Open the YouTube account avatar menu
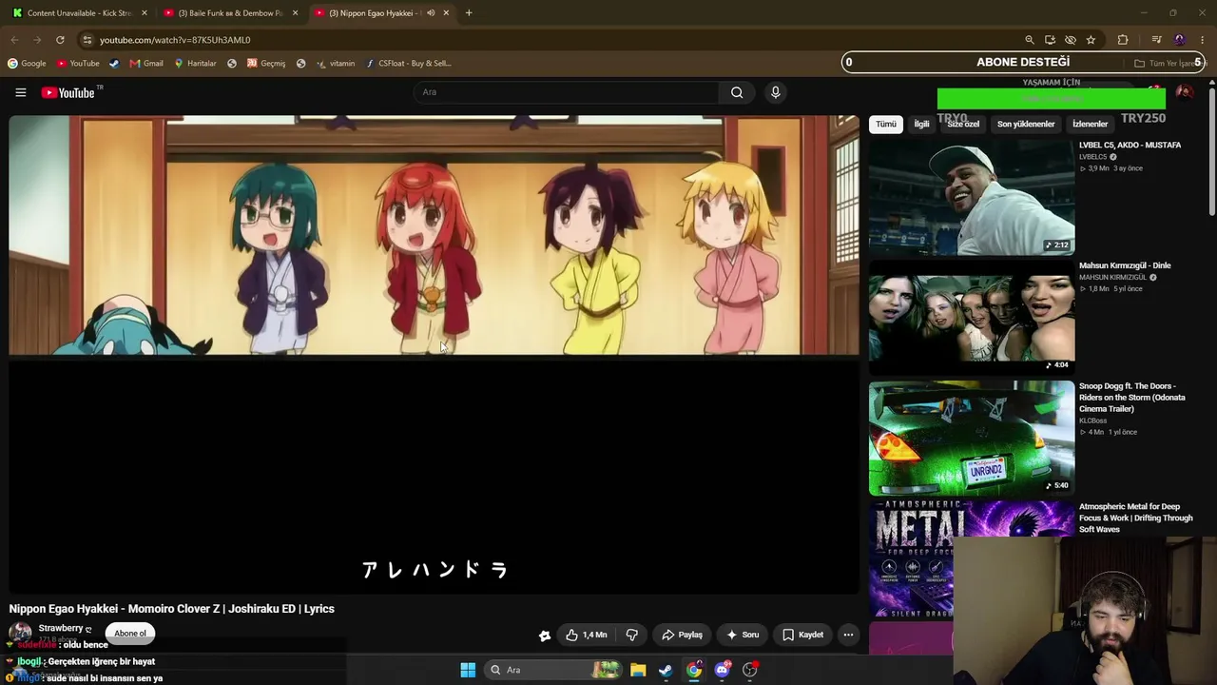1217x685 pixels. pos(1185,92)
